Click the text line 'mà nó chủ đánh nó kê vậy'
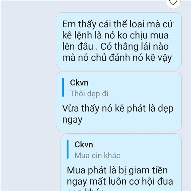Viewport: 191px width, 191px height. pos(117,58)
